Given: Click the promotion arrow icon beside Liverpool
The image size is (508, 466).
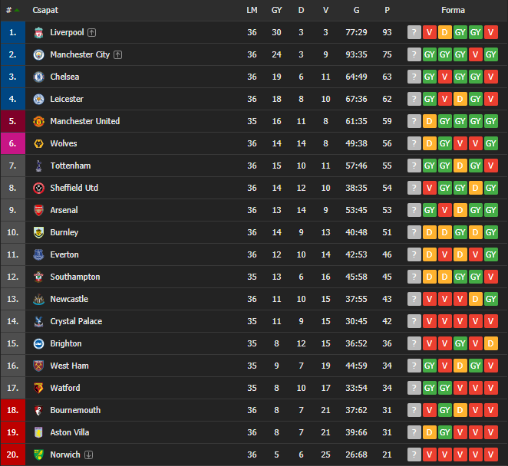Looking at the screenshot, I should [91, 32].
